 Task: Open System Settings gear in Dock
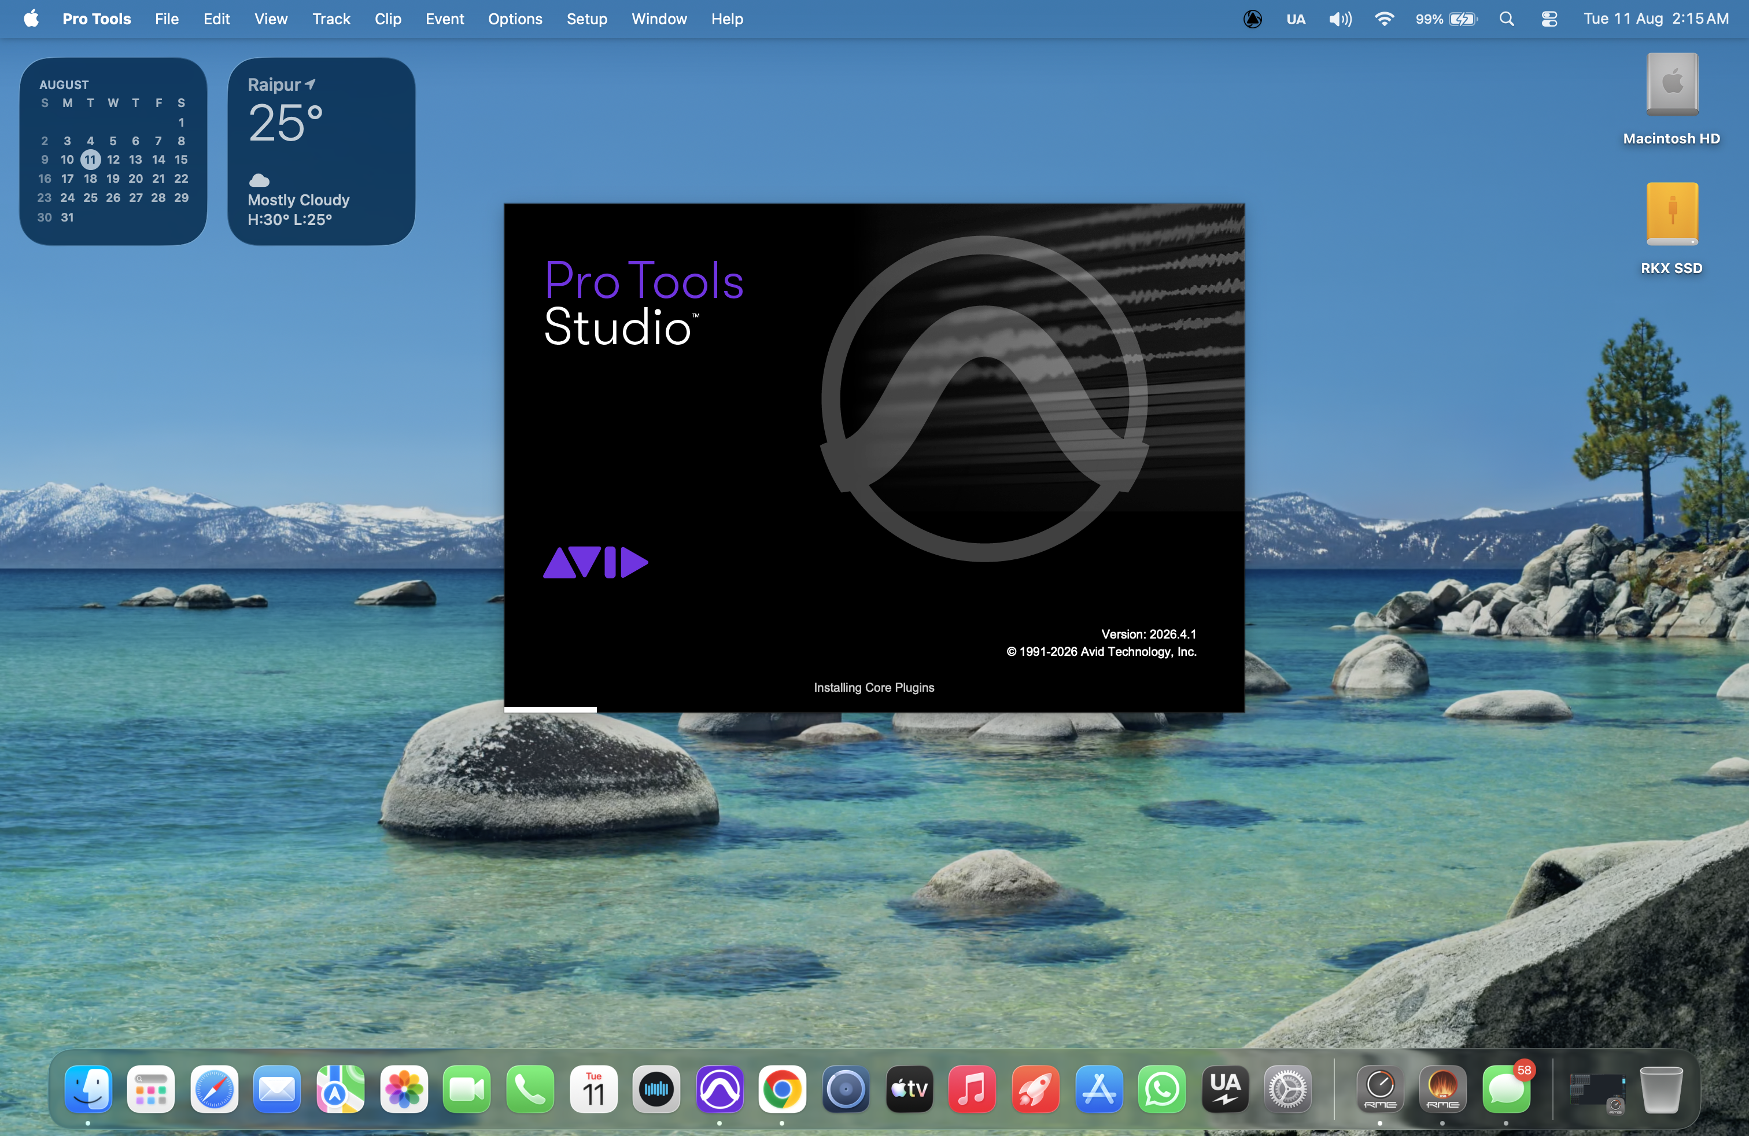[x=1287, y=1089]
